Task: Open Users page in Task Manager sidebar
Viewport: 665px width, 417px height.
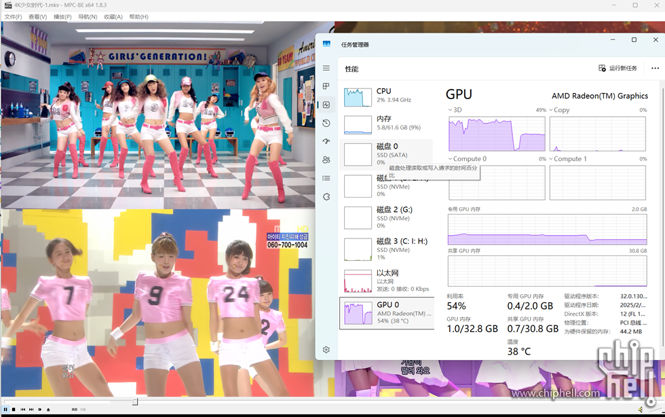Action: (x=326, y=160)
